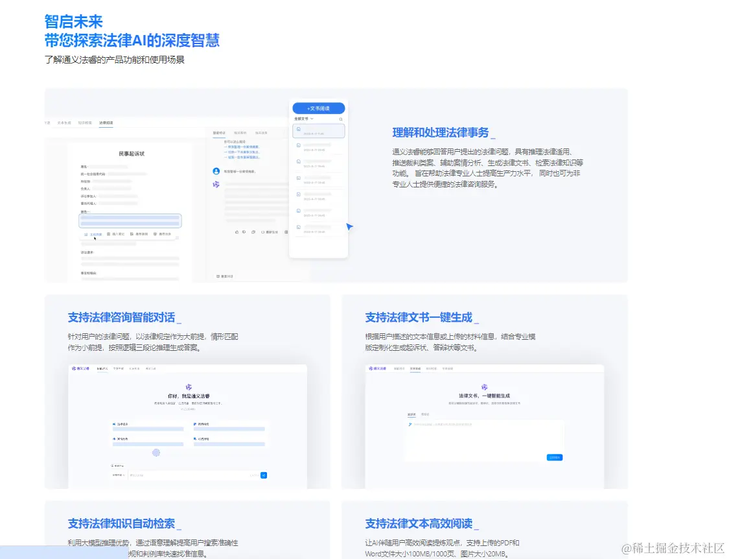Select the highlighted first document in the list
This screenshot has width=729, height=559.
(318, 131)
